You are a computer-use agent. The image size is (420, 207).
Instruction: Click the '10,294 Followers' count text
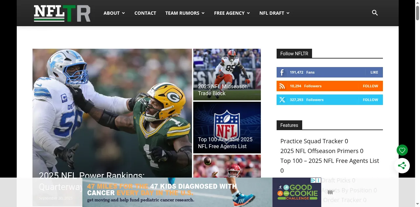tap(305, 86)
